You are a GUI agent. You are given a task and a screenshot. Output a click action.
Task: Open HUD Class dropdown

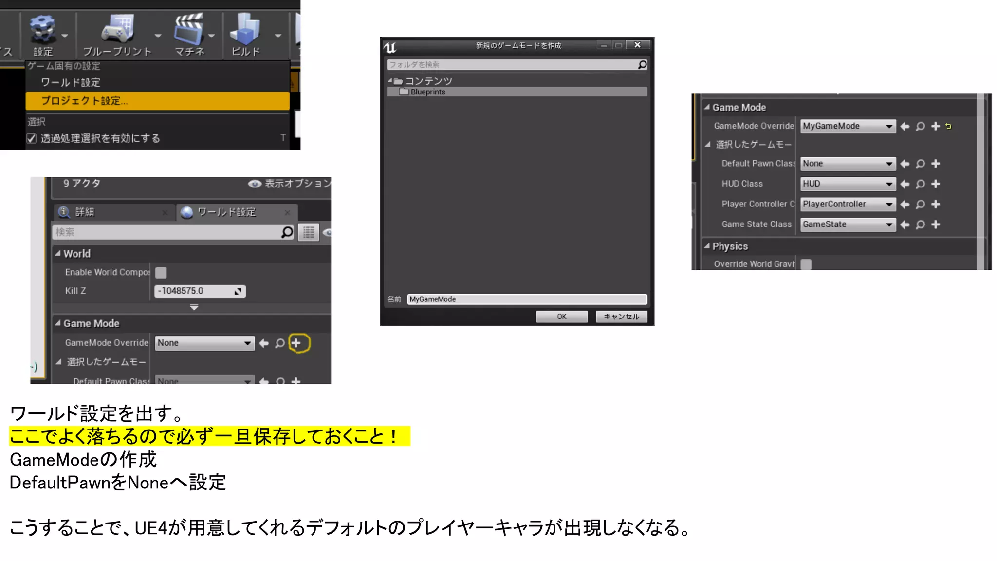848,184
